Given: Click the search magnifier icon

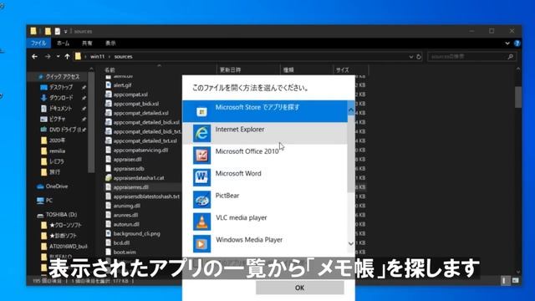Looking at the screenshot, I should 511,57.
